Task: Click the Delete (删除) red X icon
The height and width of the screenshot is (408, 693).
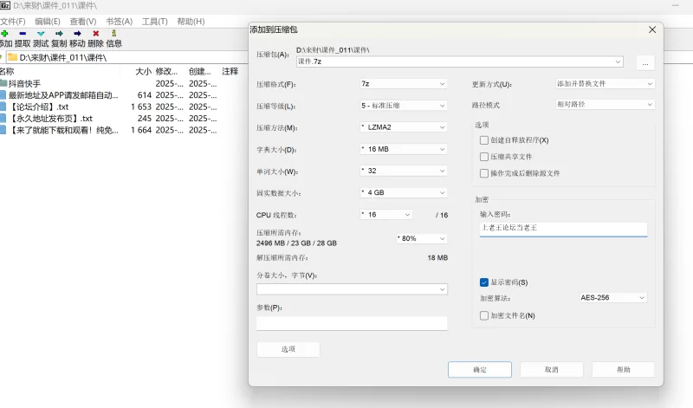Action: [x=96, y=34]
